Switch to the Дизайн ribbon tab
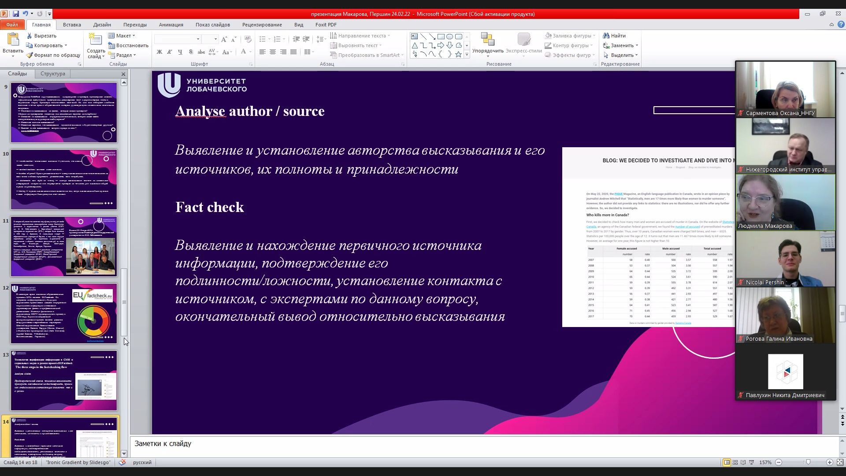This screenshot has height=476, width=846. (x=102, y=25)
